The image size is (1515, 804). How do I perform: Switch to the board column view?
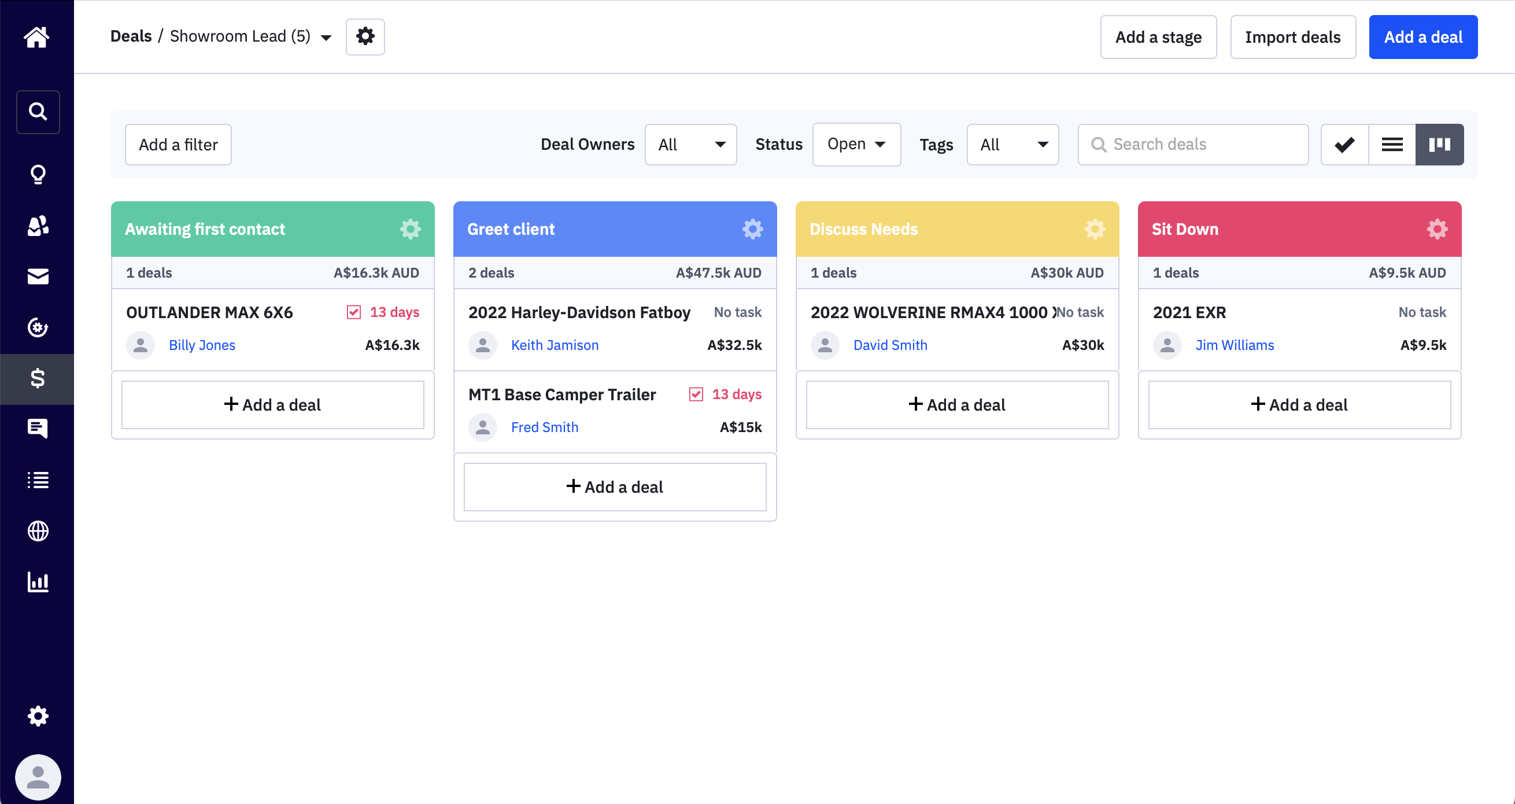1440,144
